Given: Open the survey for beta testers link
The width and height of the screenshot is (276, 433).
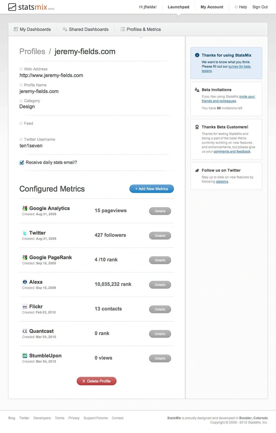Looking at the screenshot, I should [x=239, y=67].
